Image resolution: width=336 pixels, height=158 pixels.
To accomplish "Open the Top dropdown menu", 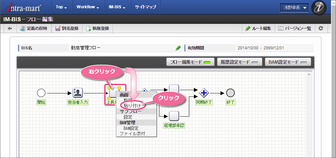I will pyautogui.click(x=61, y=7).
